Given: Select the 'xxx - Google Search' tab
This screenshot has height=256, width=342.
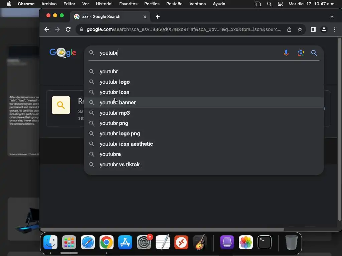Looking at the screenshot, I should pos(110,17).
